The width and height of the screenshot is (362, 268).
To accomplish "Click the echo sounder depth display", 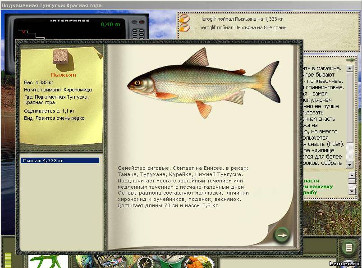I will (x=107, y=24).
